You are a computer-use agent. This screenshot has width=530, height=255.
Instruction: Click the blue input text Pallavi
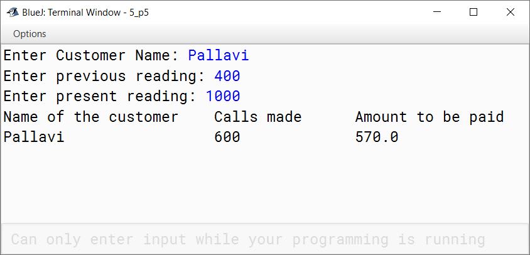pyautogui.click(x=219, y=55)
